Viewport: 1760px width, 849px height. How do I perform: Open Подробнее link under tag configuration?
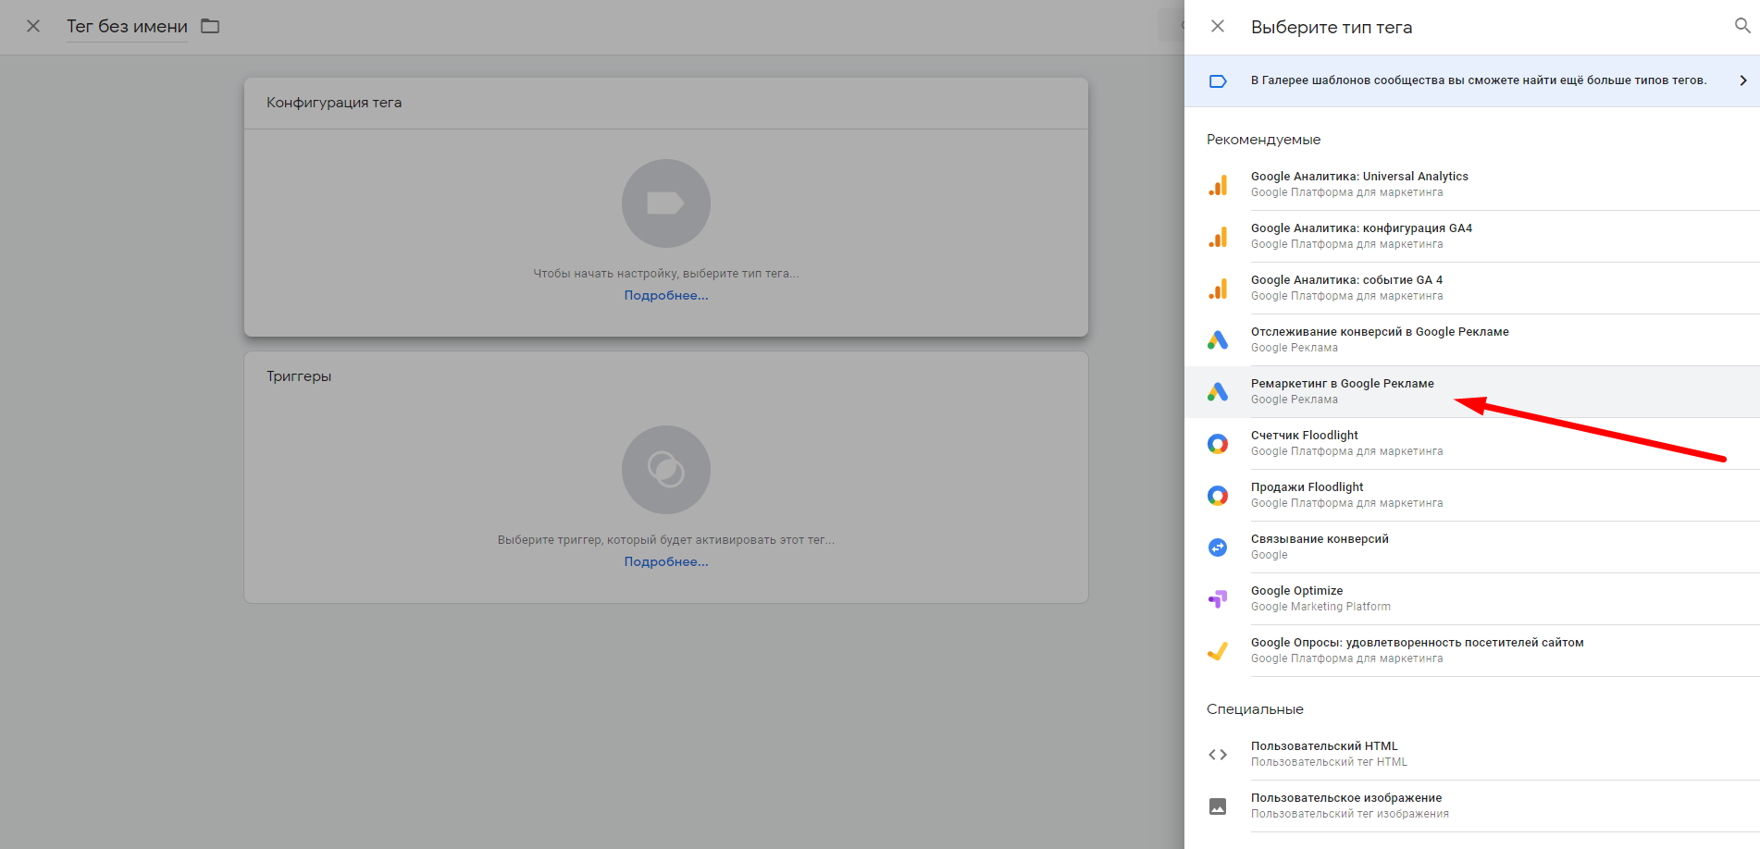coord(665,296)
